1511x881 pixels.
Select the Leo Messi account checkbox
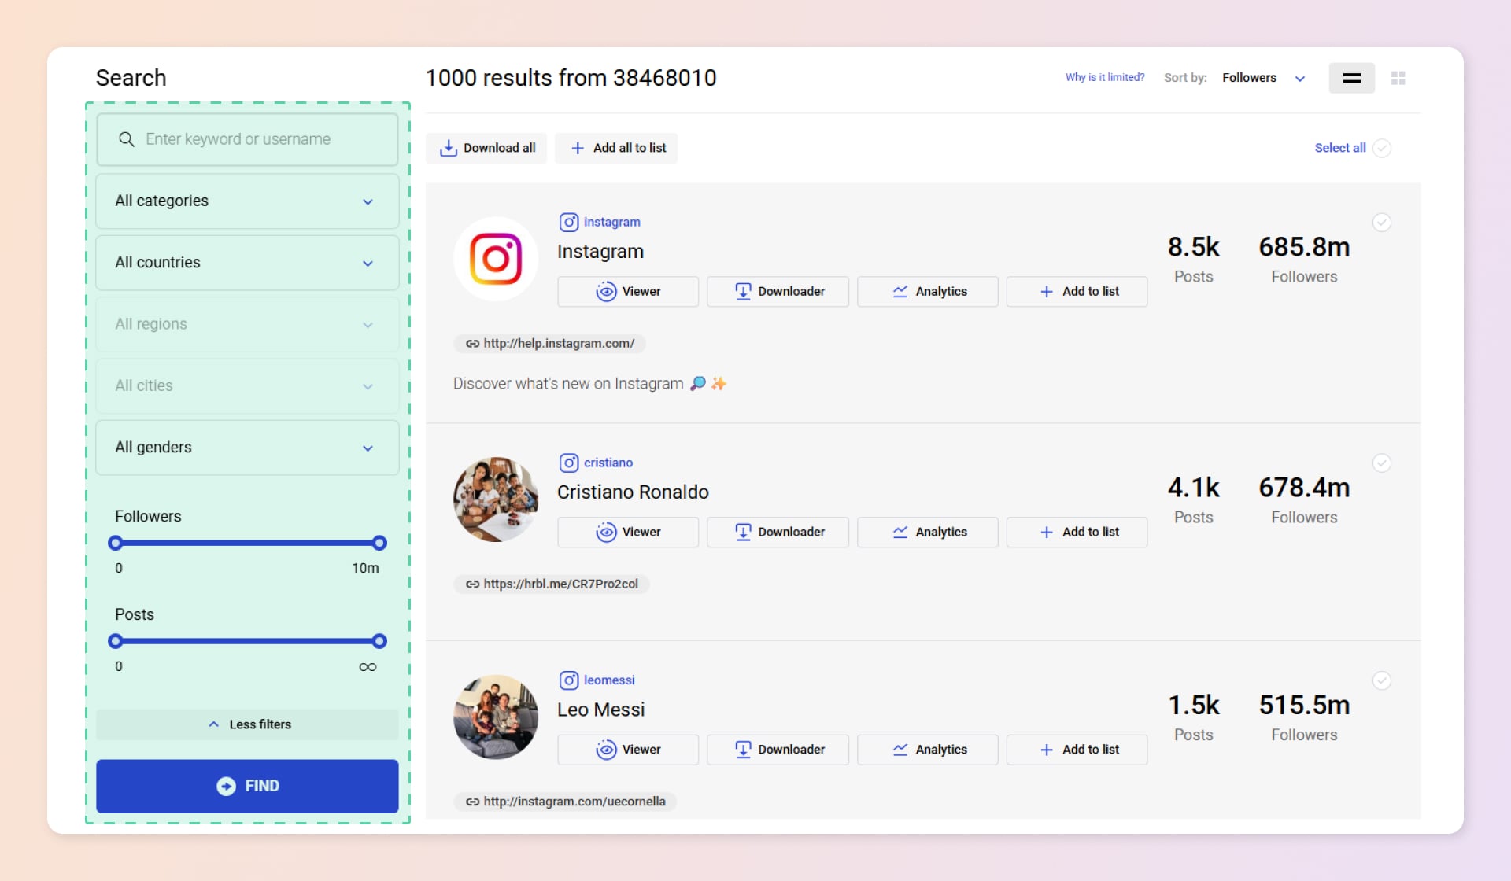[1382, 680]
